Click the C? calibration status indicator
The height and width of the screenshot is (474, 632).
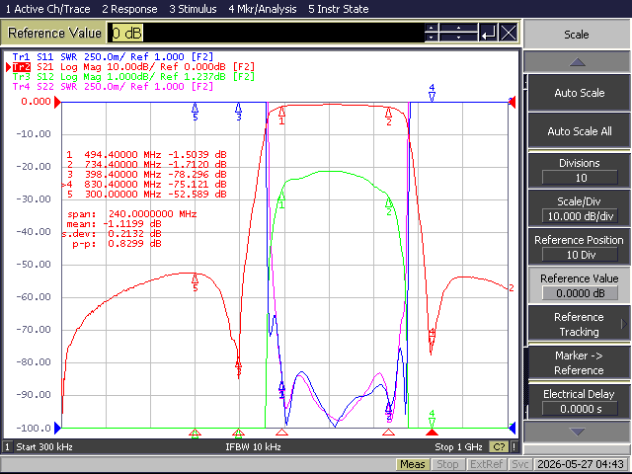point(499,447)
